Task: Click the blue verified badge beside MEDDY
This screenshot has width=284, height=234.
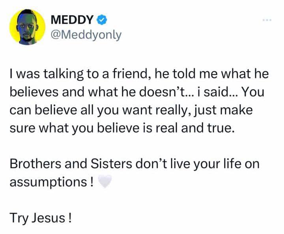Action: [101, 18]
